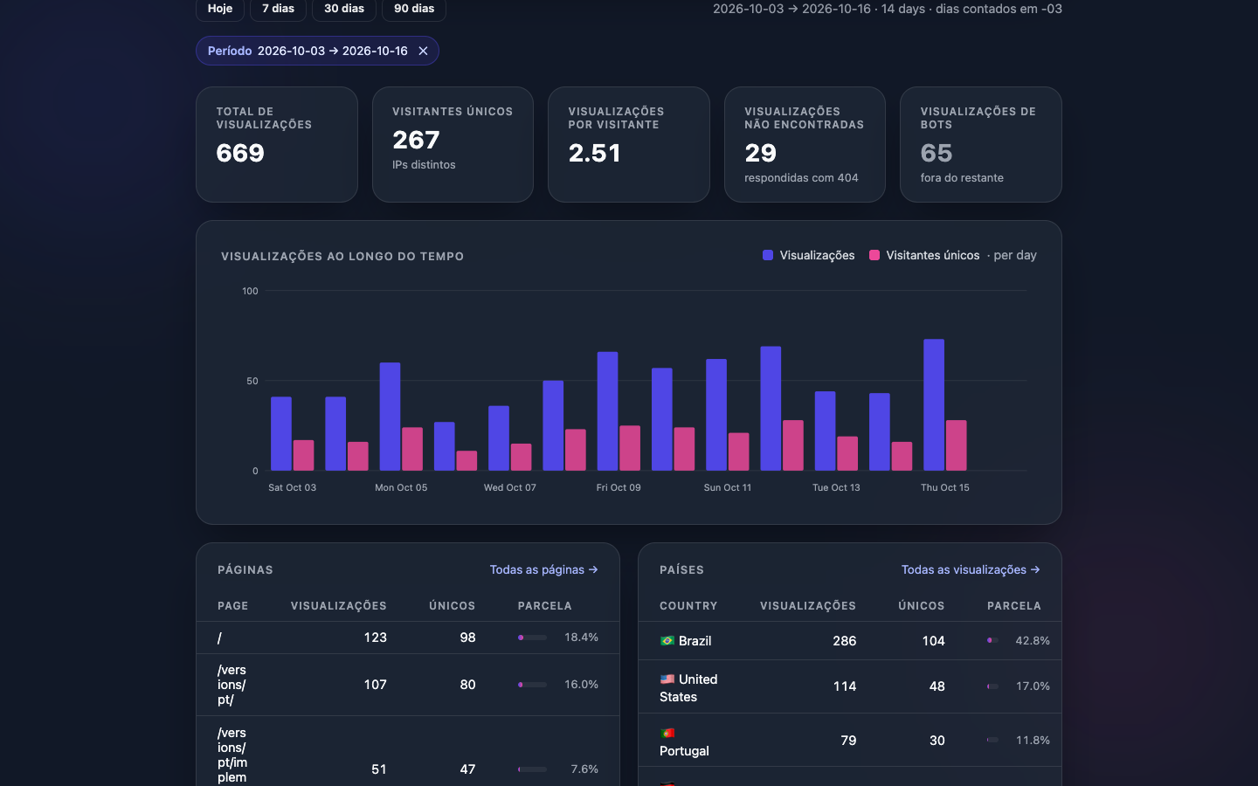The width and height of the screenshot is (1258, 786).
Task: Click the / page row
Action: [x=408, y=638]
